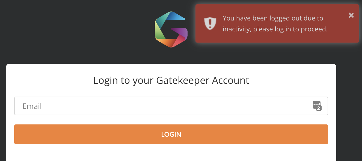362x161 pixels.
Task: Click the exclamation mark inside the shield
Action: (210, 23)
